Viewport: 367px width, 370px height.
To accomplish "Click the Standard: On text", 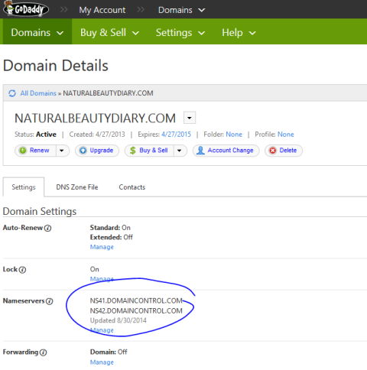I will tap(110, 228).
